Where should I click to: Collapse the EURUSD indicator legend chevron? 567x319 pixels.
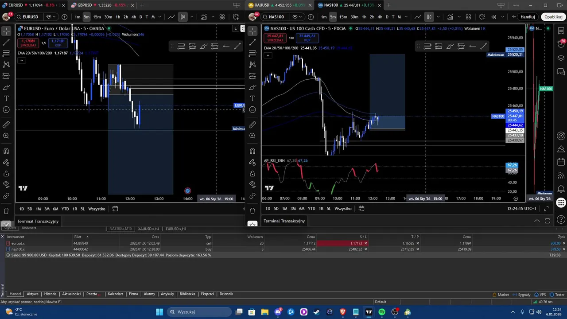click(x=21, y=60)
